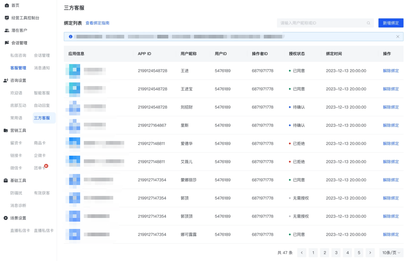Select the 会话管理 flag icon

(x=7, y=43)
